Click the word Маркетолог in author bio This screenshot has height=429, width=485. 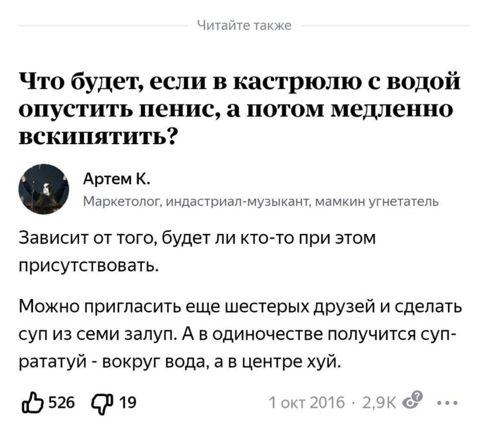[x=112, y=201]
